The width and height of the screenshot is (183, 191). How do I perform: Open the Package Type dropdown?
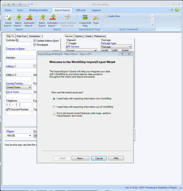[130, 47]
